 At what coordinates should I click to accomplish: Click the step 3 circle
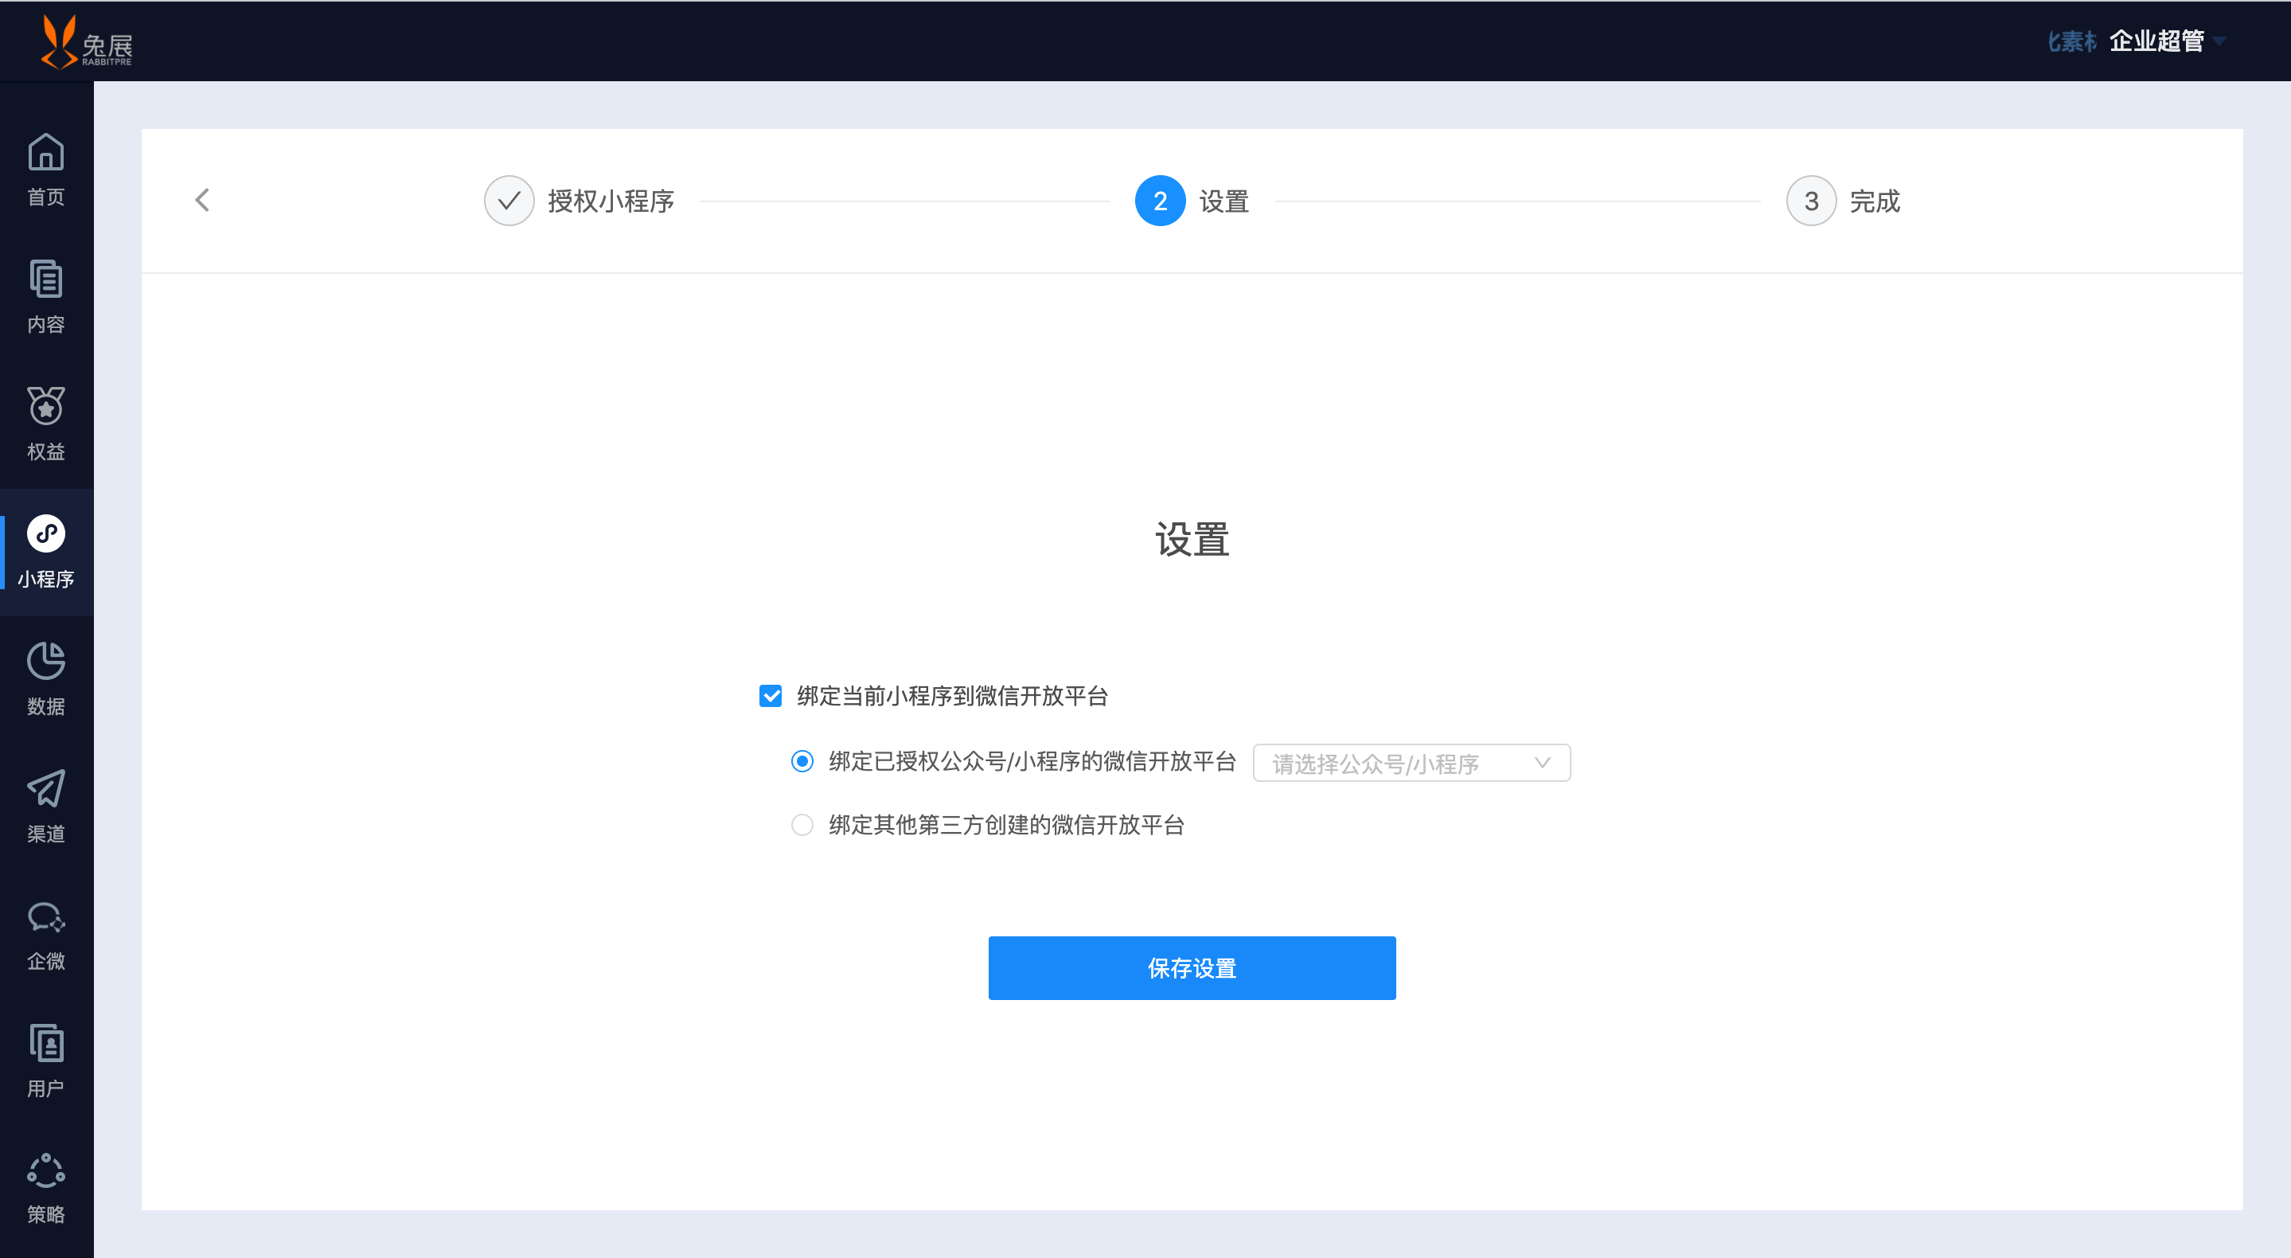[x=1811, y=201]
